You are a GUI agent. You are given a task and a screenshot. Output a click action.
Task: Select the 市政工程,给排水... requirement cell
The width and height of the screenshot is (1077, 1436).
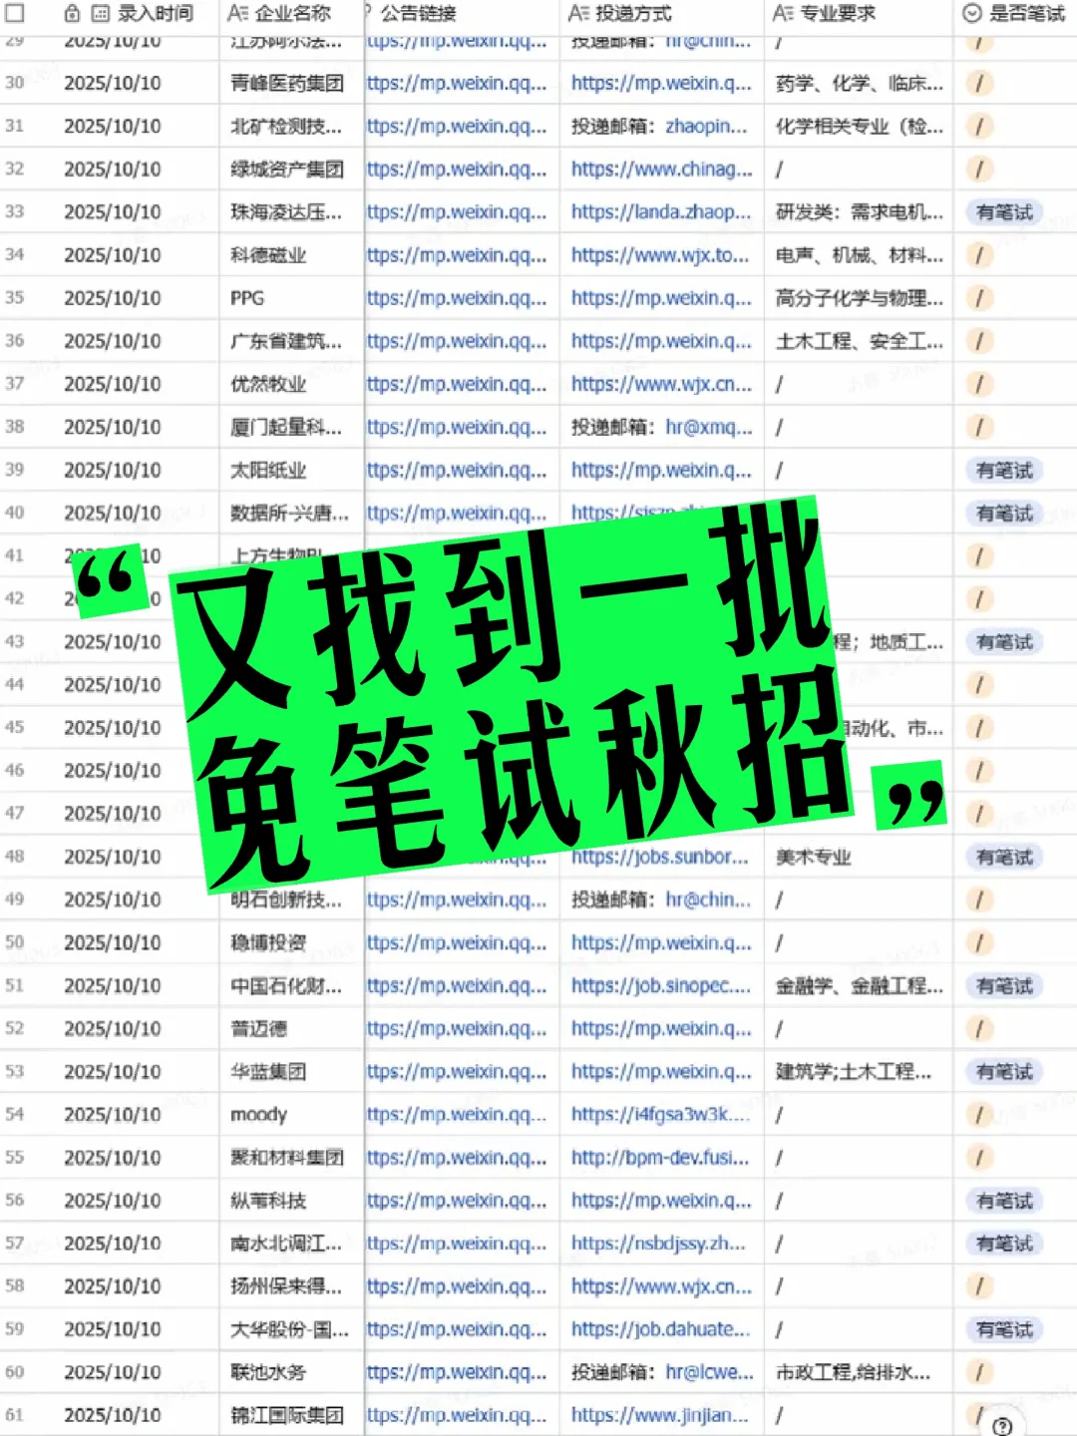click(x=859, y=1372)
